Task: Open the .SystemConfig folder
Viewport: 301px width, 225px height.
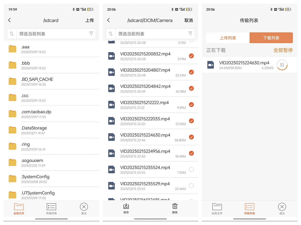Action: (51, 179)
